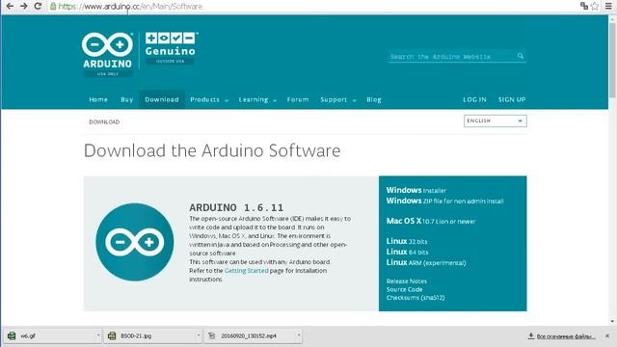Click the Arduino logo in header
Image resolution: width=617 pixels, height=347 pixels.
click(107, 54)
